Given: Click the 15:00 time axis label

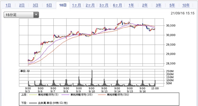Looking at the screenshot, I should click(155, 88).
